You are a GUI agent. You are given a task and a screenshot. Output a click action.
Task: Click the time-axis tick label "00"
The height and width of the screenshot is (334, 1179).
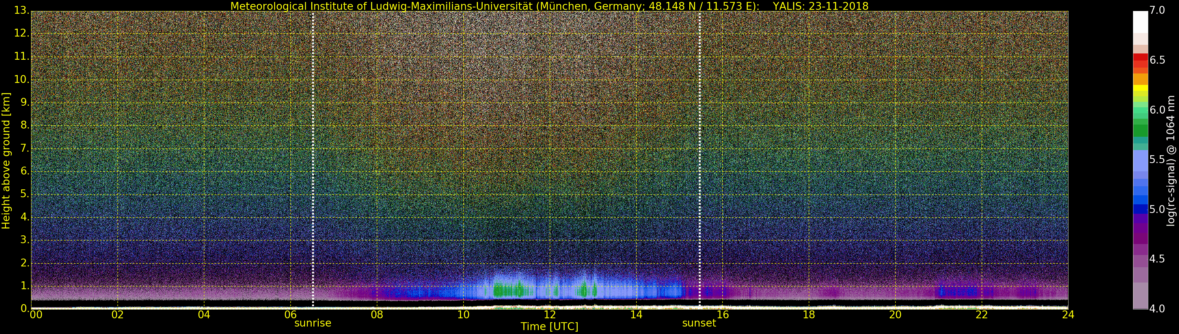tap(36, 315)
